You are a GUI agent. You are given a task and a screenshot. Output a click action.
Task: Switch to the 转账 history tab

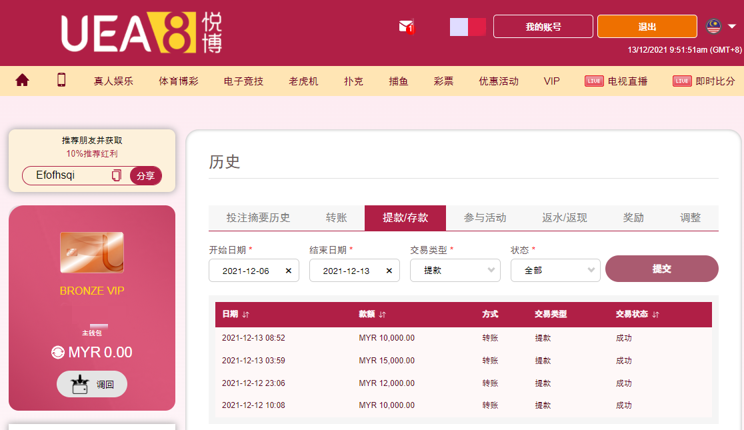tap(336, 218)
